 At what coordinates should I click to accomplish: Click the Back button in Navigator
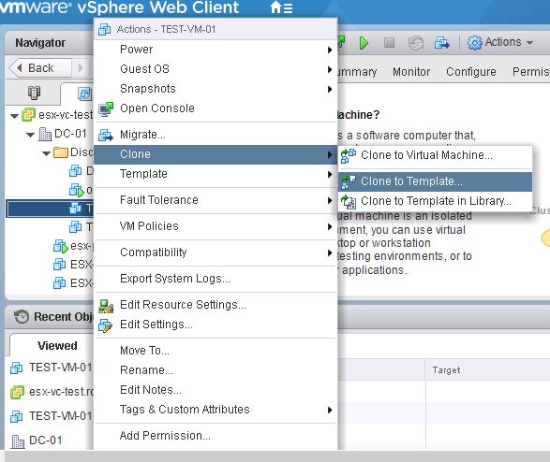39,67
